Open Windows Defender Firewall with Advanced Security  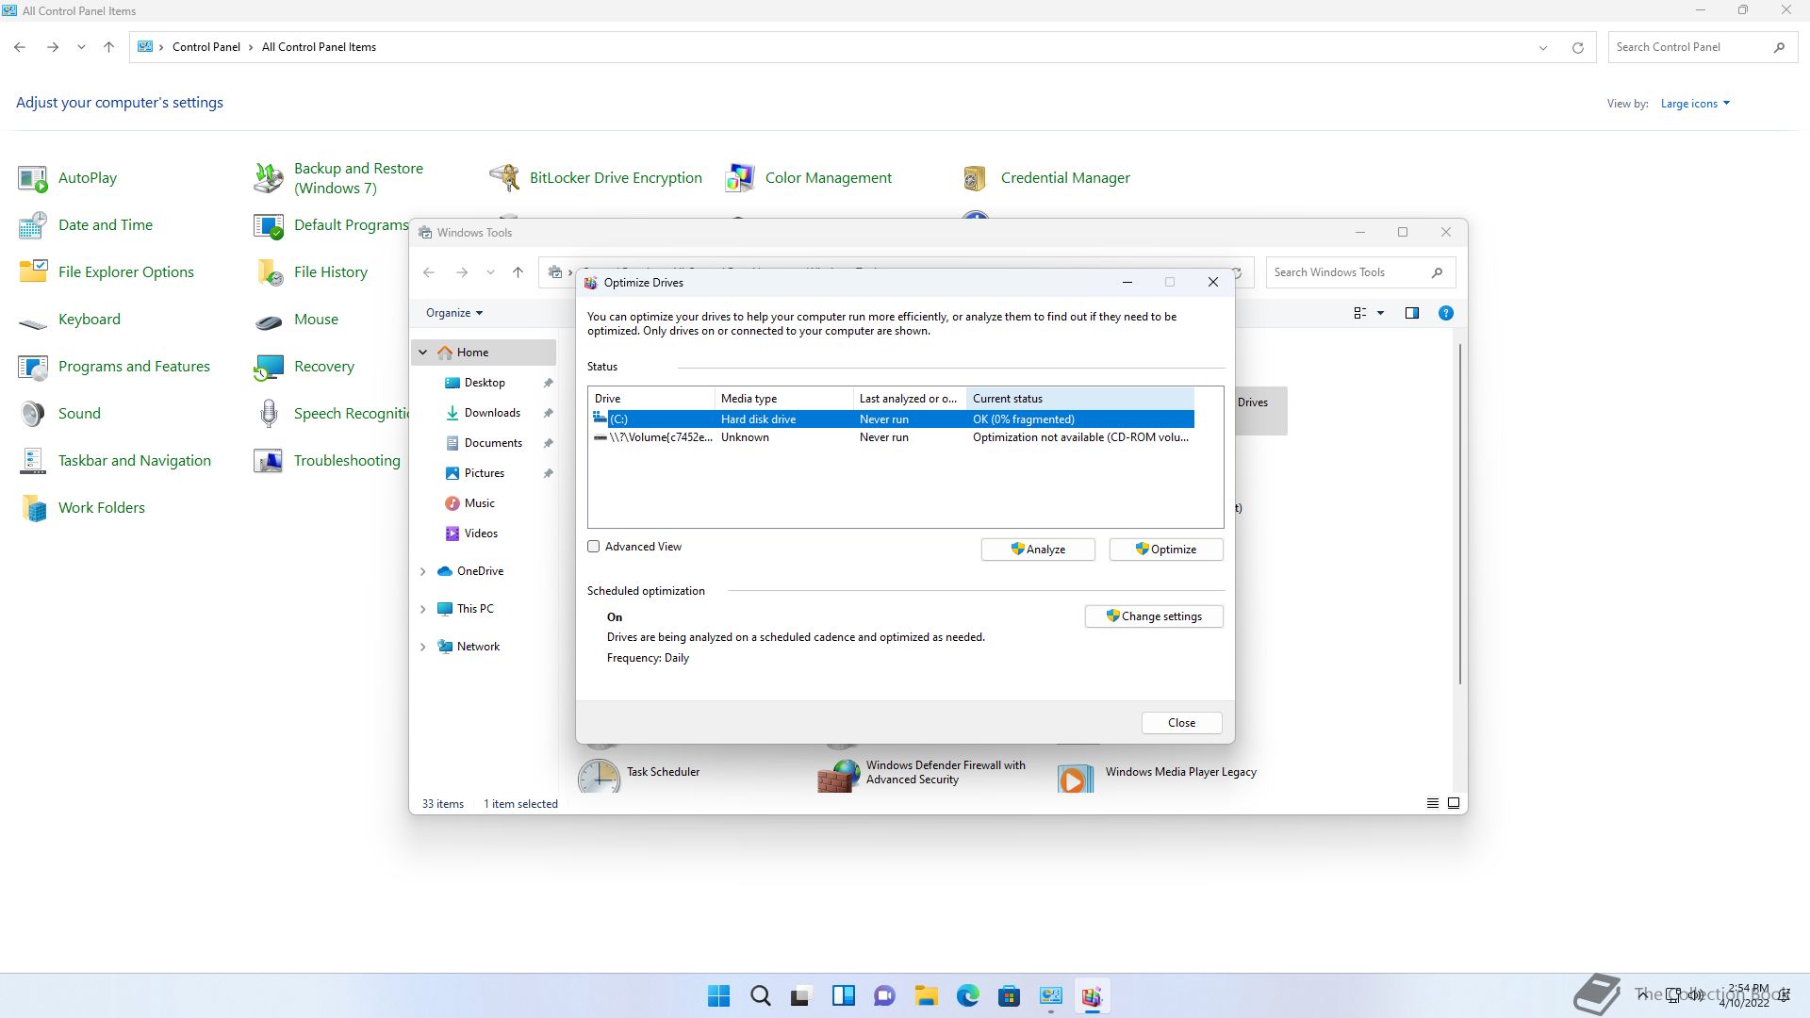[922, 775]
